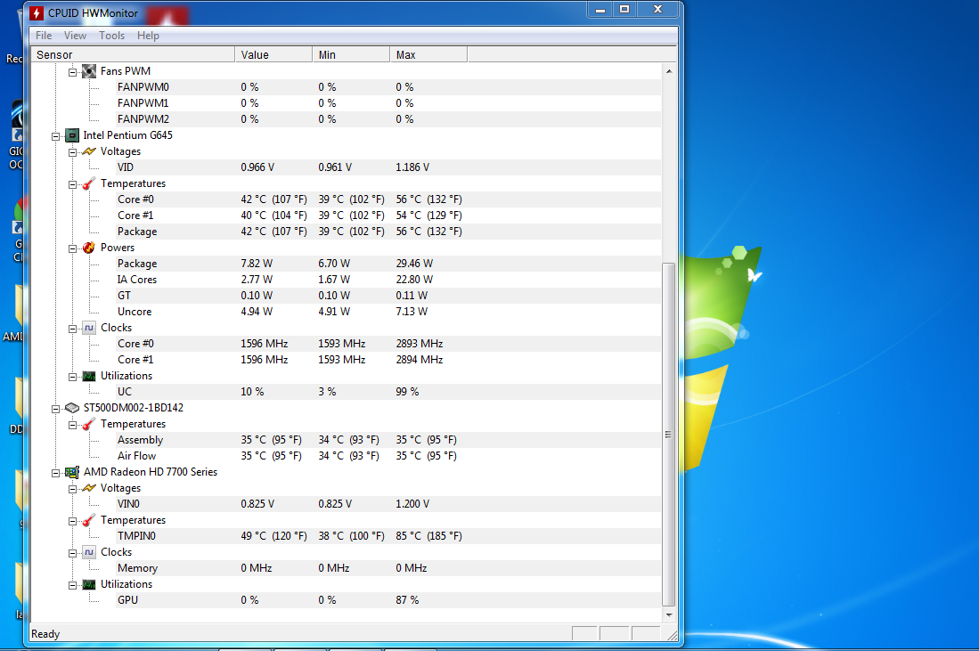979x651 pixels.
Task: Click the Value column header
Action: (273, 55)
